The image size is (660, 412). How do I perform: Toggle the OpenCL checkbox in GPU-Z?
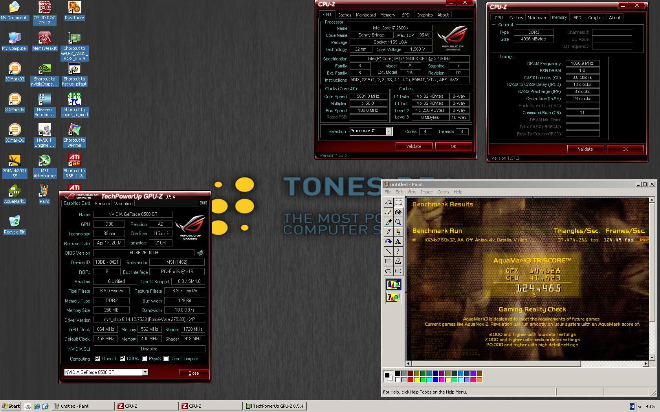click(x=97, y=359)
